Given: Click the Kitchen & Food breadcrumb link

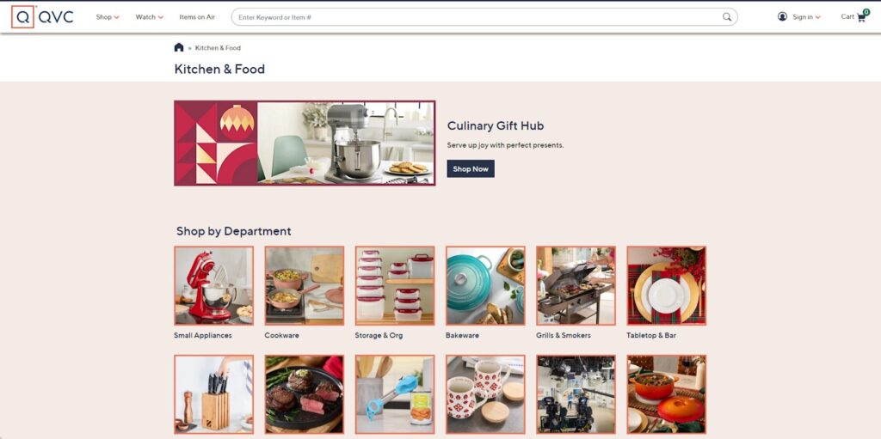Looking at the screenshot, I should pos(218,48).
